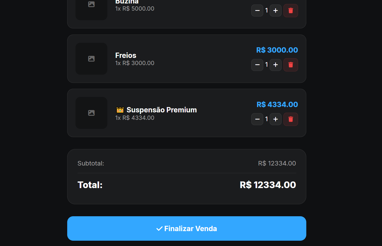Click the Freios item name
This screenshot has width=382, height=246.
(x=126, y=55)
